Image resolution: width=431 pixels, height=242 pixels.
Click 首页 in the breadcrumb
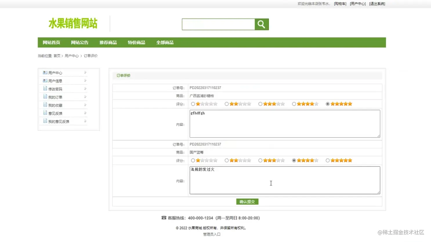pyautogui.click(x=57, y=56)
